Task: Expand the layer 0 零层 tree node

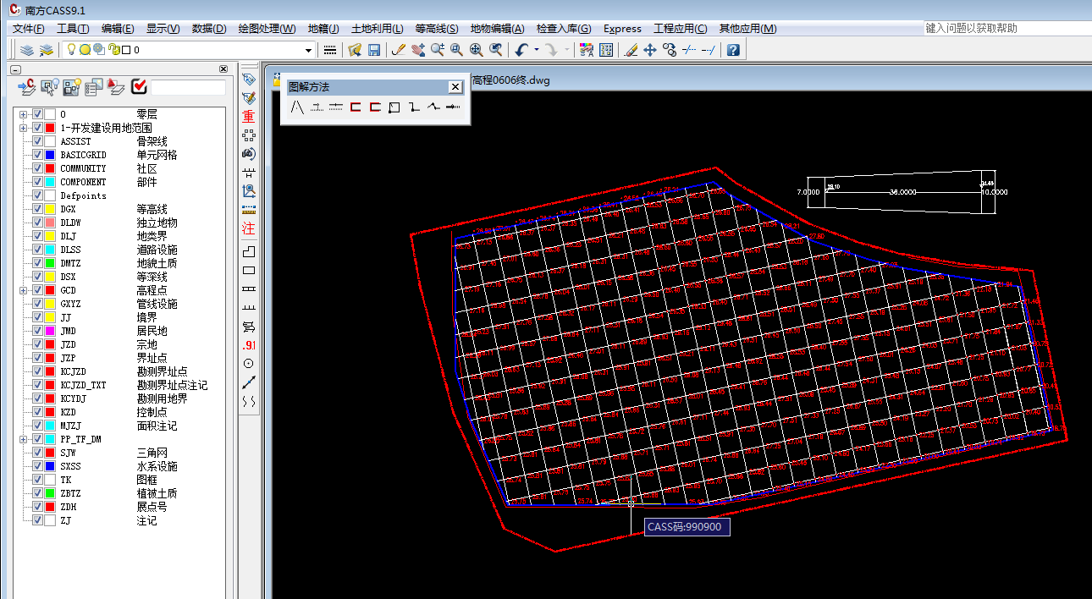Action: [x=23, y=114]
